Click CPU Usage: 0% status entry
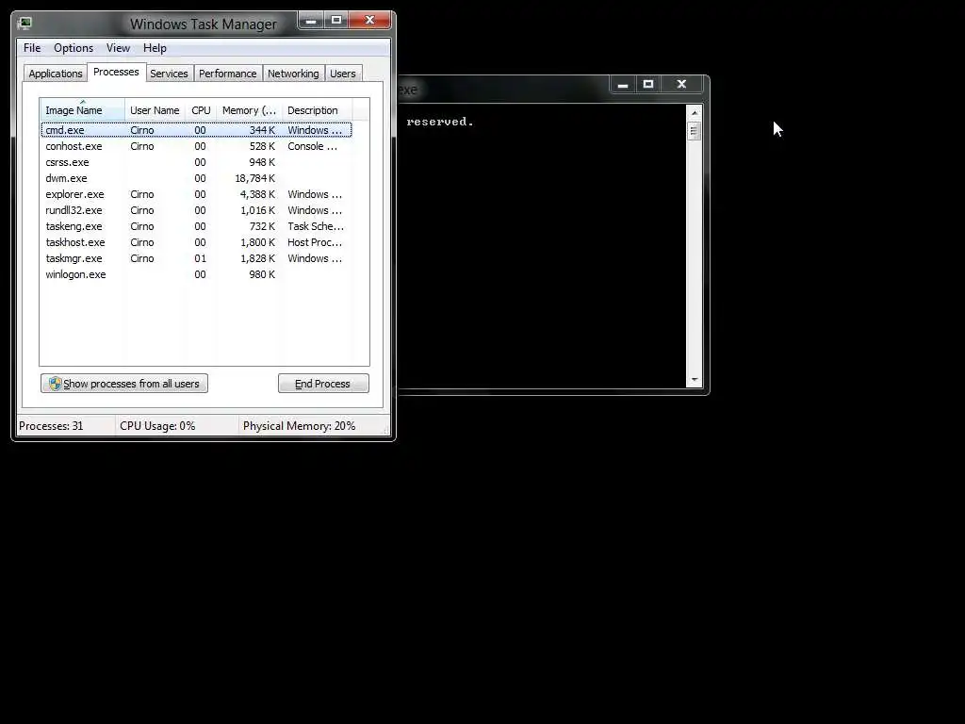The image size is (965, 724). tap(157, 426)
